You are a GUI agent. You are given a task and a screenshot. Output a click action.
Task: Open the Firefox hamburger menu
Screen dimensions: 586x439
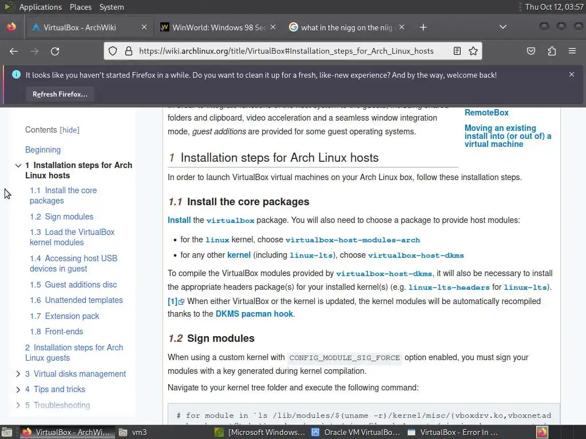point(572,51)
